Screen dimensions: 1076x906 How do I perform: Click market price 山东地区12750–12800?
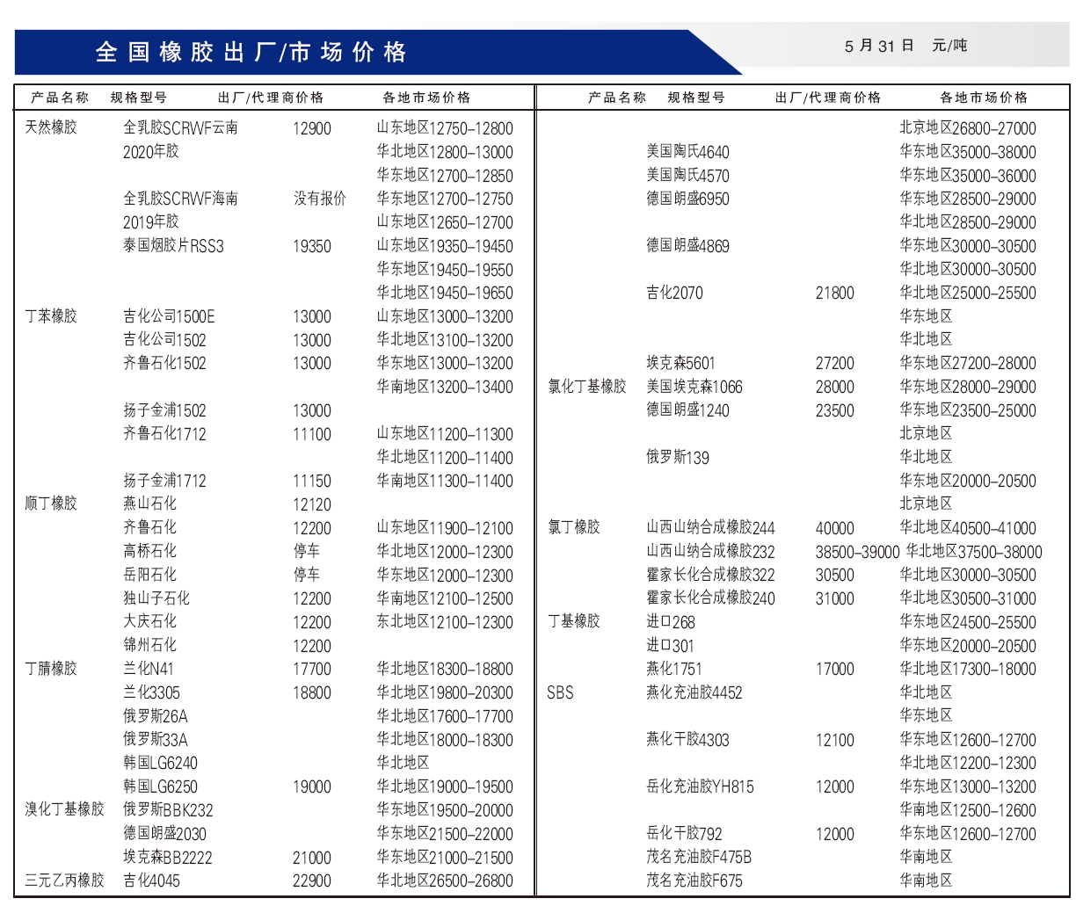445,128
